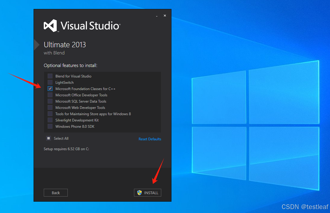Screen dimensions: 330x213
Task: Check the Windows Phone 8.0 SDK option
Action: point(50,126)
